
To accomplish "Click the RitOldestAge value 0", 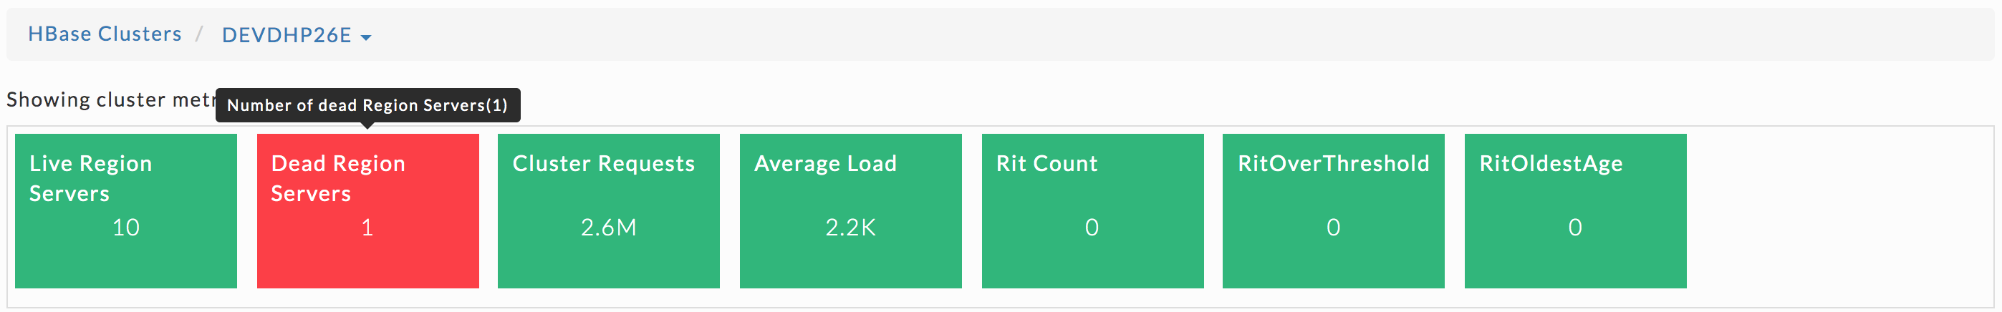I will (x=1575, y=228).
